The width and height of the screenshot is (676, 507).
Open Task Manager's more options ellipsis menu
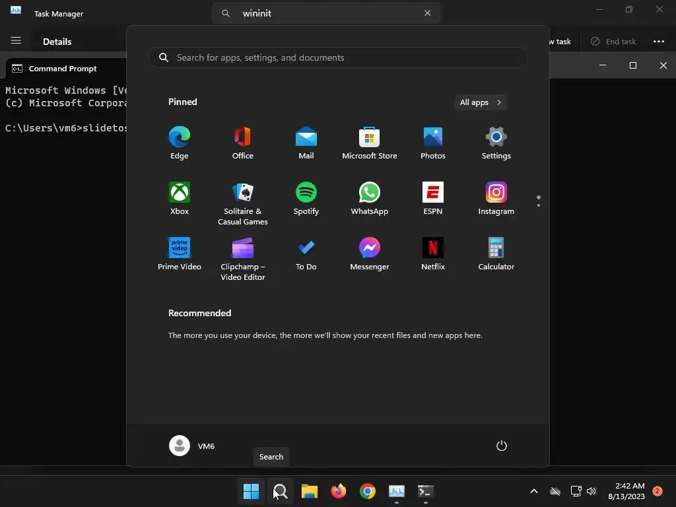[x=658, y=42]
